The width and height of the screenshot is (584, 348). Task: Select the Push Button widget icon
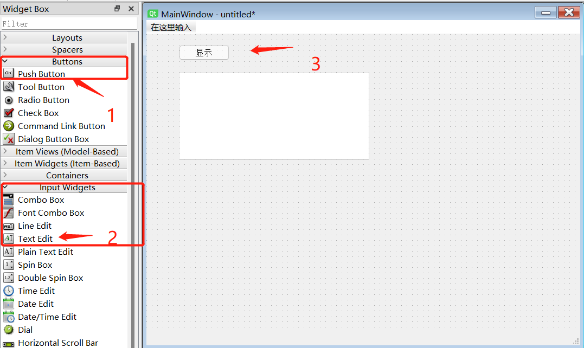[x=9, y=73]
